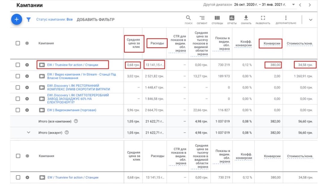Click the status icon of the Видеокампания (торговая) row
Viewport: 326px width, 190px height.
(x=27, y=110)
